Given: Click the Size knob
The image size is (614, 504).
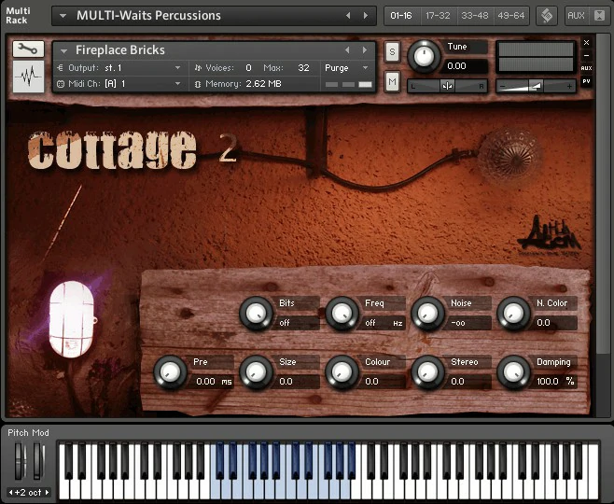Looking at the screenshot, I should (256, 372).
